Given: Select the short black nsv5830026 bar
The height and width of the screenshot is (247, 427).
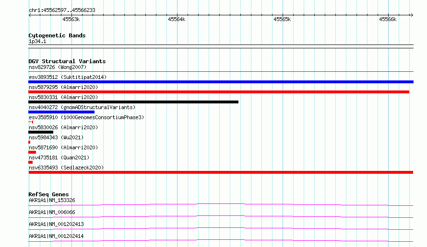Looking at the screenshot, I should [x=41, y=132].
